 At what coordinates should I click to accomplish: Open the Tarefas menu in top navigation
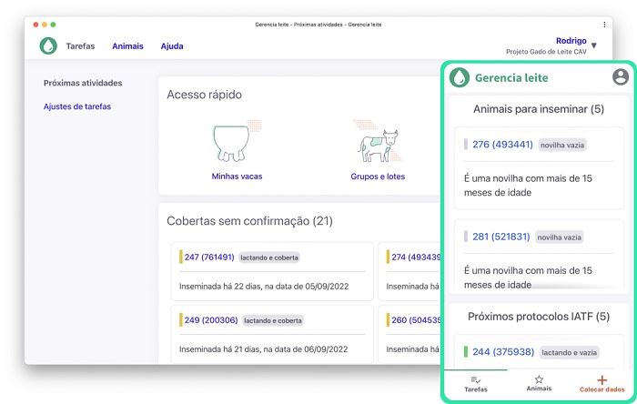(x=80, y=46)
